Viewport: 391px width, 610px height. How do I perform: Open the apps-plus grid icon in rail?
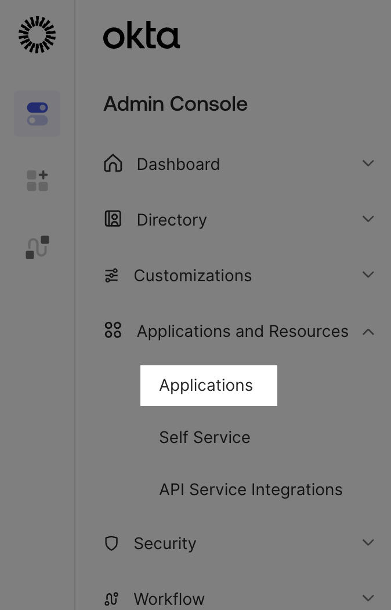[37, 180]
